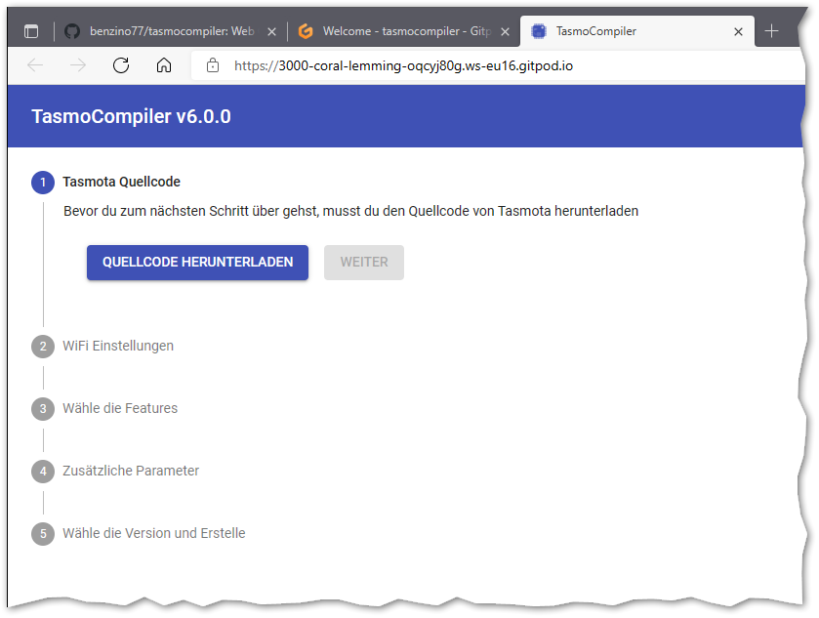Image resolution: width=819 pixels, height=618 pixels.
Task: Open the Wähle die Version und Erstelle step
Action: pyautogui.click(x=153, y=533)
